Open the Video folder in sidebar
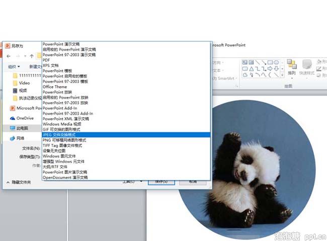Viewport: 327px width, 241px height. pos(24,83)
